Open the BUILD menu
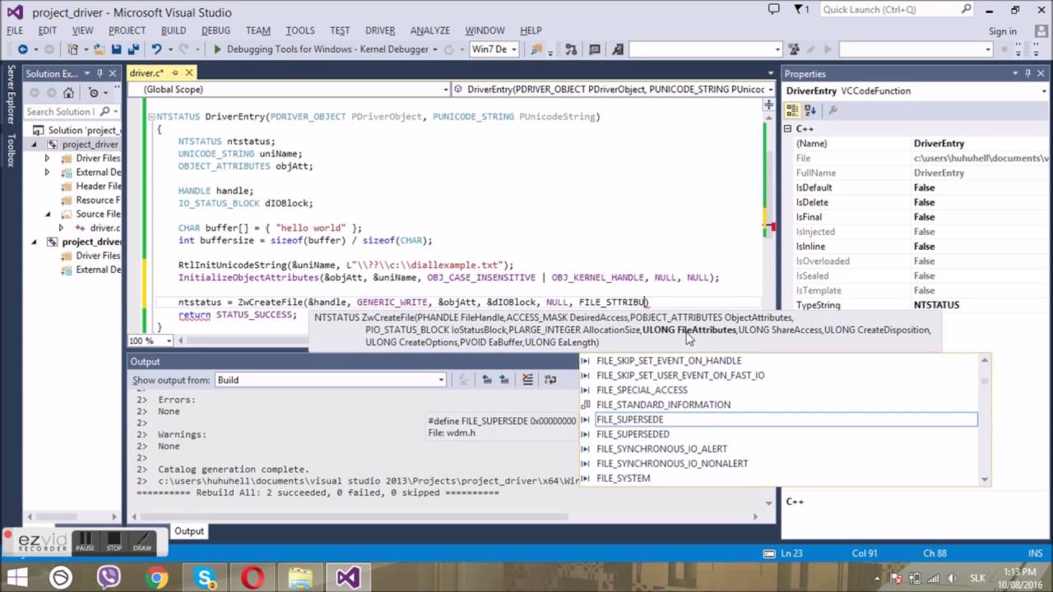 click(173, 30)
